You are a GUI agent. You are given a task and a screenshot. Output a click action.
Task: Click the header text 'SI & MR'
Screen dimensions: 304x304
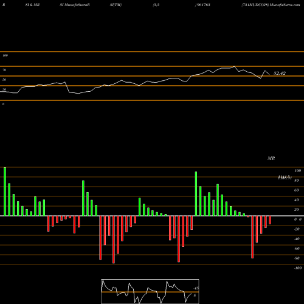pos(32,5)
